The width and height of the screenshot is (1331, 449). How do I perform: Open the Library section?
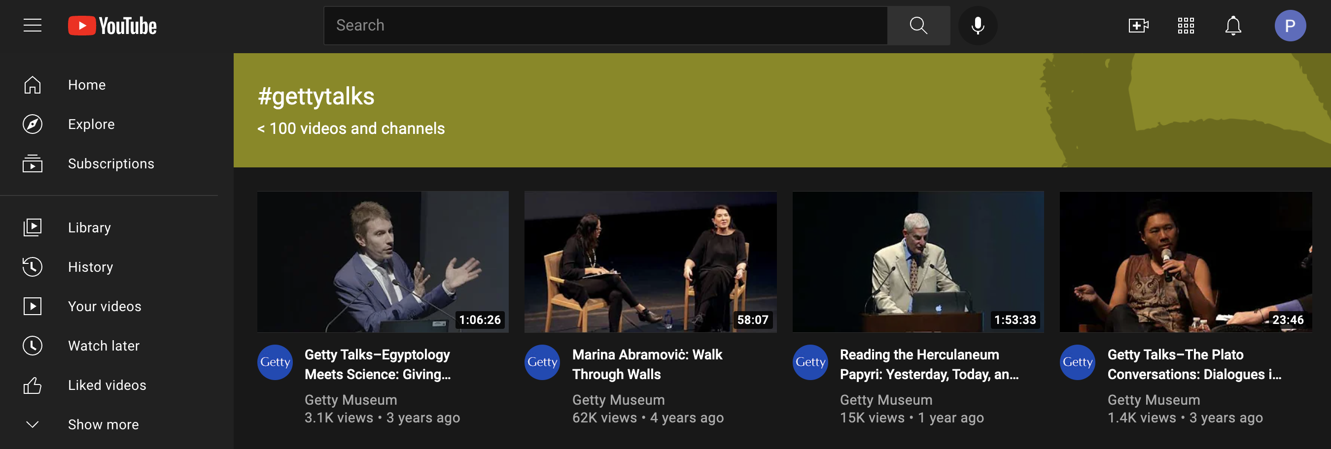click(89, 227)
